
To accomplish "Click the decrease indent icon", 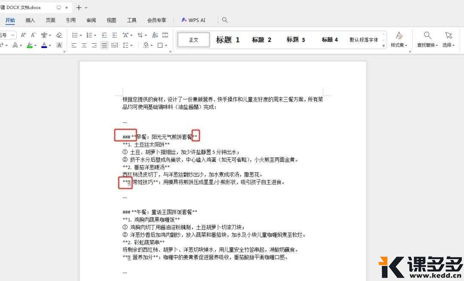I will [104, 35].
